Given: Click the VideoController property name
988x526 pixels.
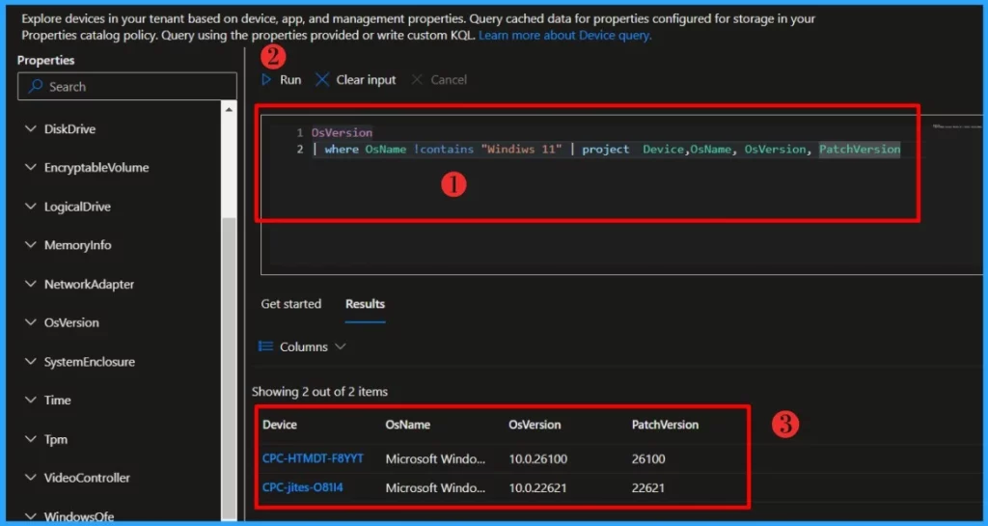Looking at the screenshot, I should pyautogui.click(x=87, y=478).
